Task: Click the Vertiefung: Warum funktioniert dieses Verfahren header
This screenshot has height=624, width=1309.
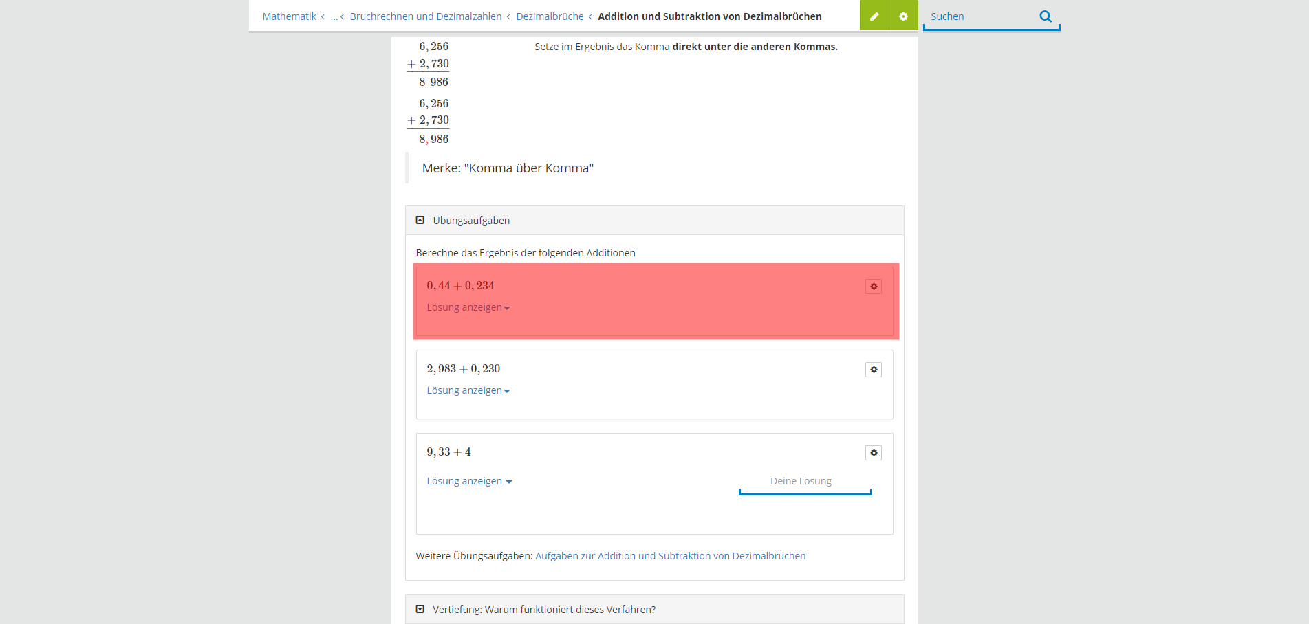Action: tap(544, 610)
